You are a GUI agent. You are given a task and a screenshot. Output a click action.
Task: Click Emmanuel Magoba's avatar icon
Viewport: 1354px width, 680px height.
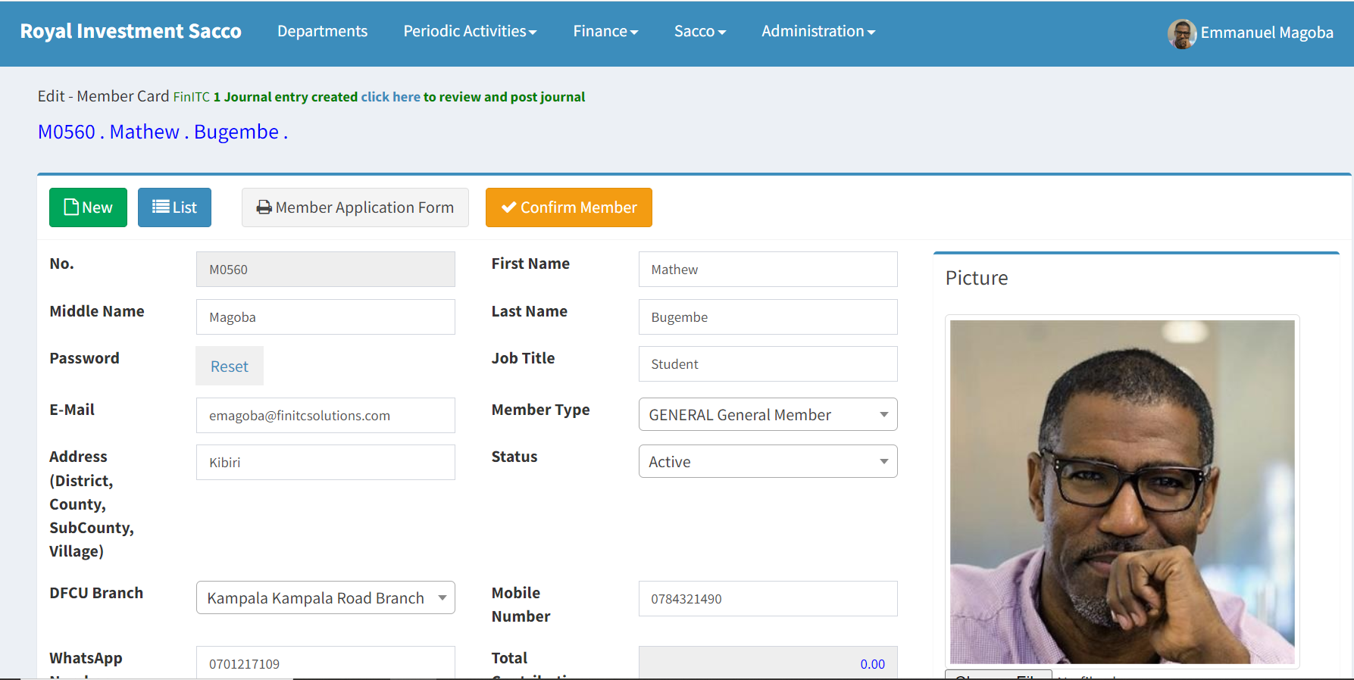(x=1182, y=33)
